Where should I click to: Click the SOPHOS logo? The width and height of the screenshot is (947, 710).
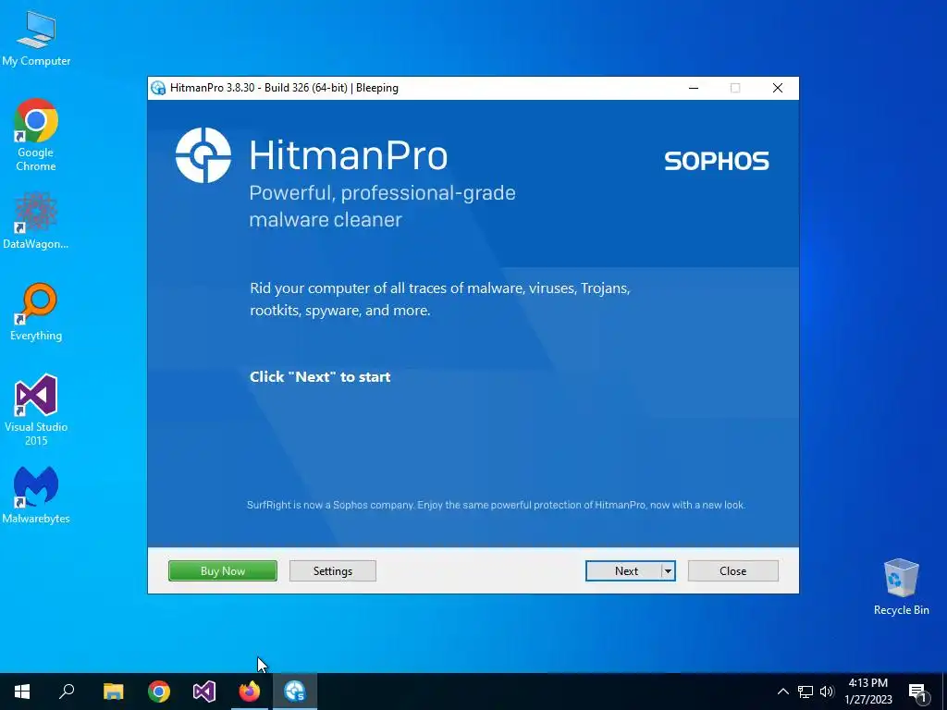pos(717,161)
